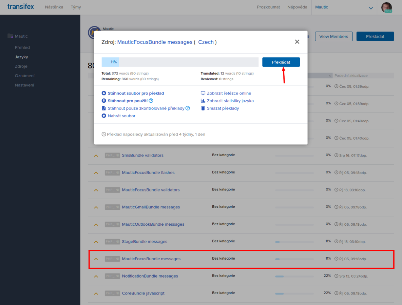Go to Zdroje in sidebar
This screenshot has width=402, height=305.
point(21,66)
